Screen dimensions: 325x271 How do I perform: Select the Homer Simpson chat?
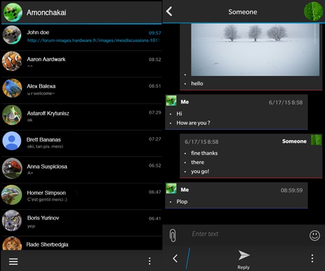click(82, 196)
